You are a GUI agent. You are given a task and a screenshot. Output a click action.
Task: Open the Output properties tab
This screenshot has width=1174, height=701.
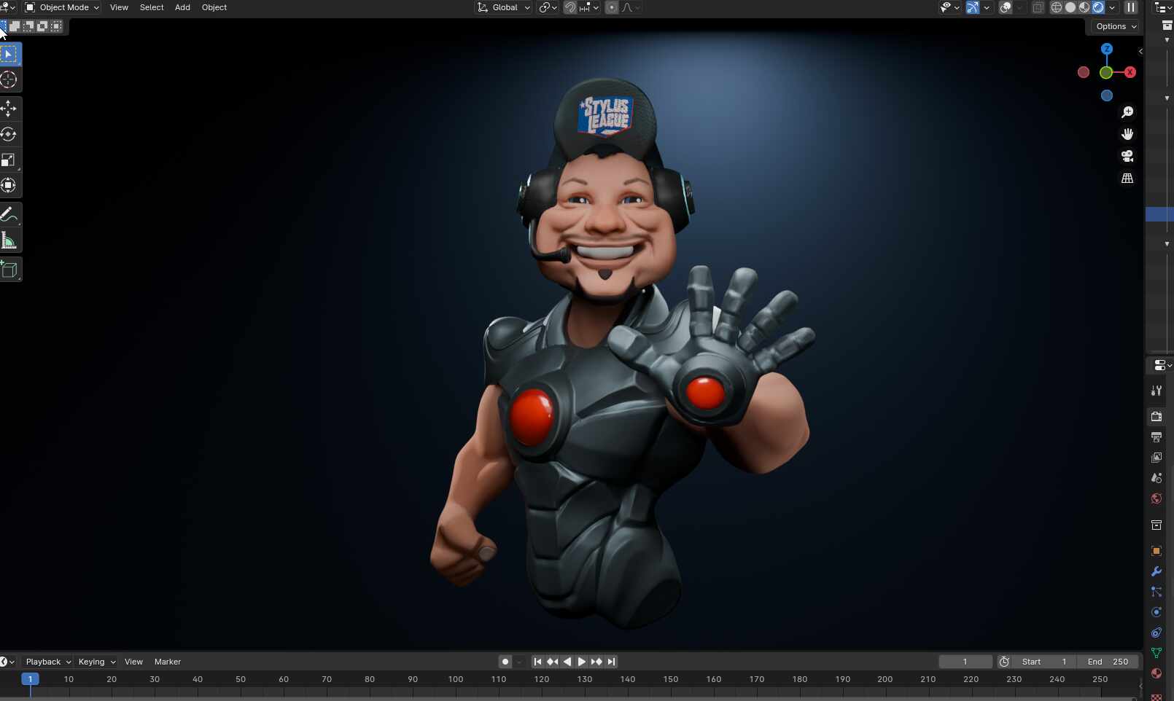1156,437
